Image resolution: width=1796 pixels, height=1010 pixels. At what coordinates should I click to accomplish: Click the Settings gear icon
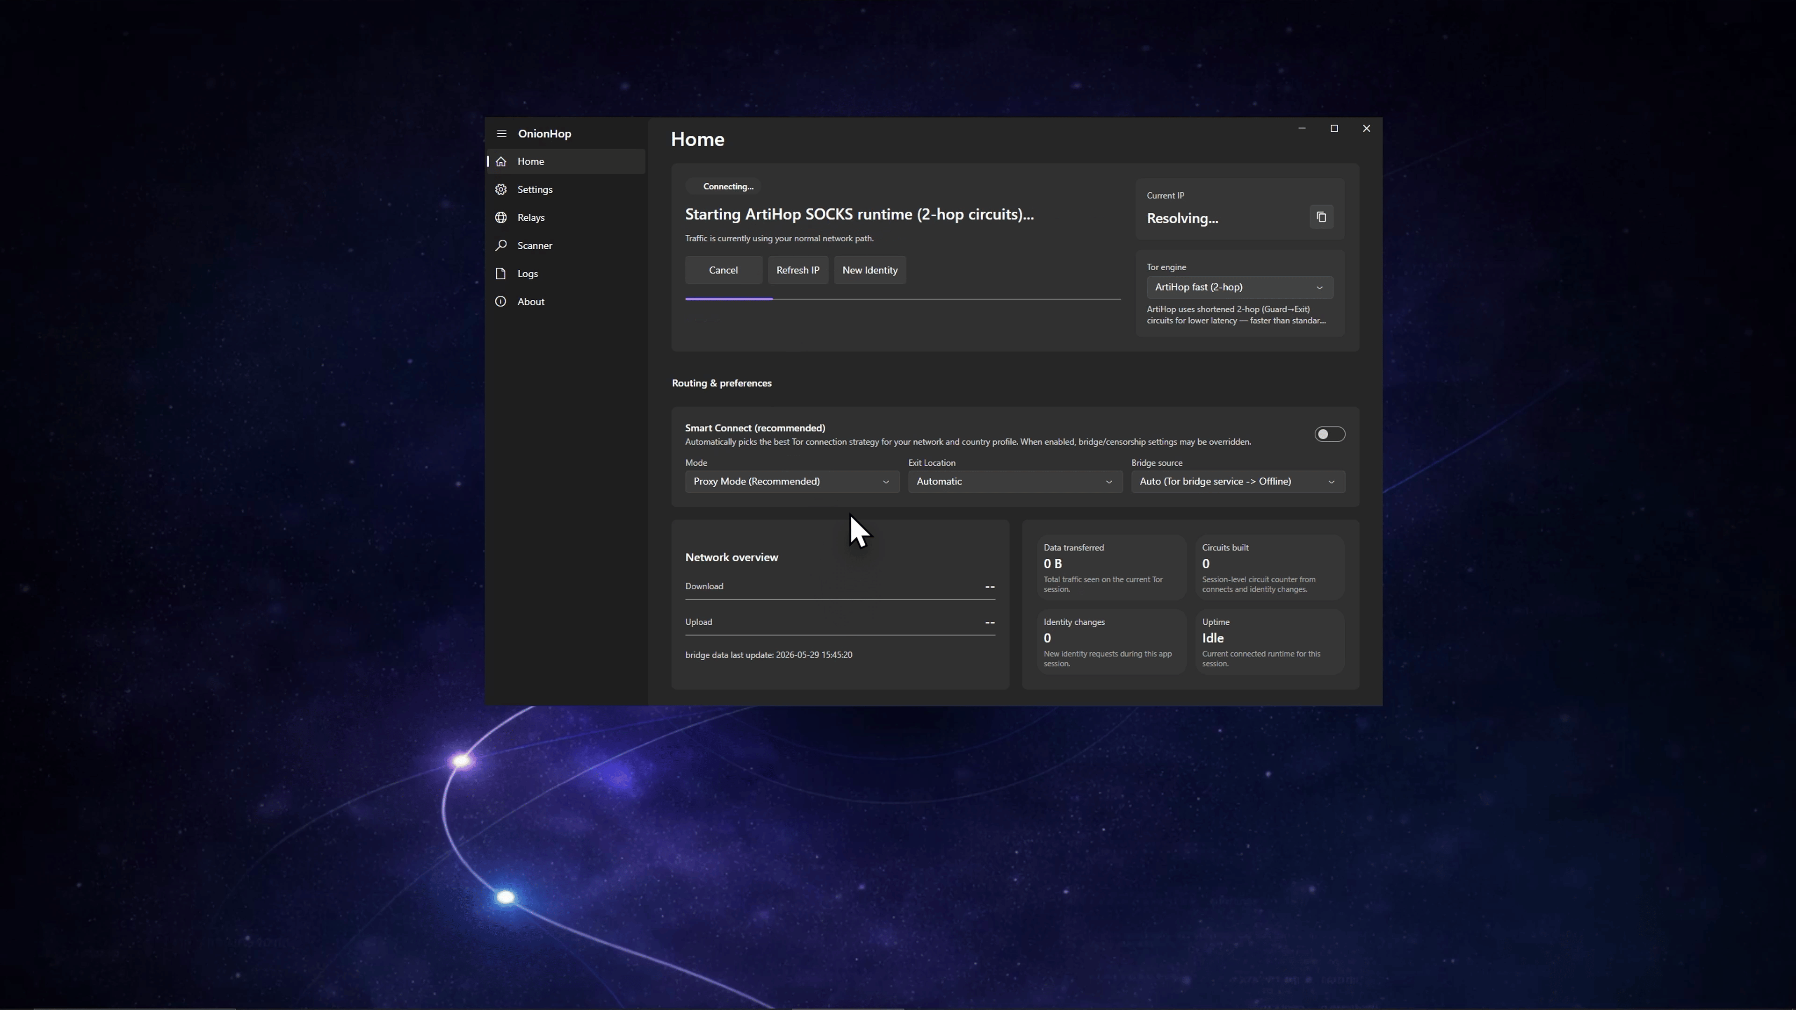pyautogui.click(x=500, y=189)
